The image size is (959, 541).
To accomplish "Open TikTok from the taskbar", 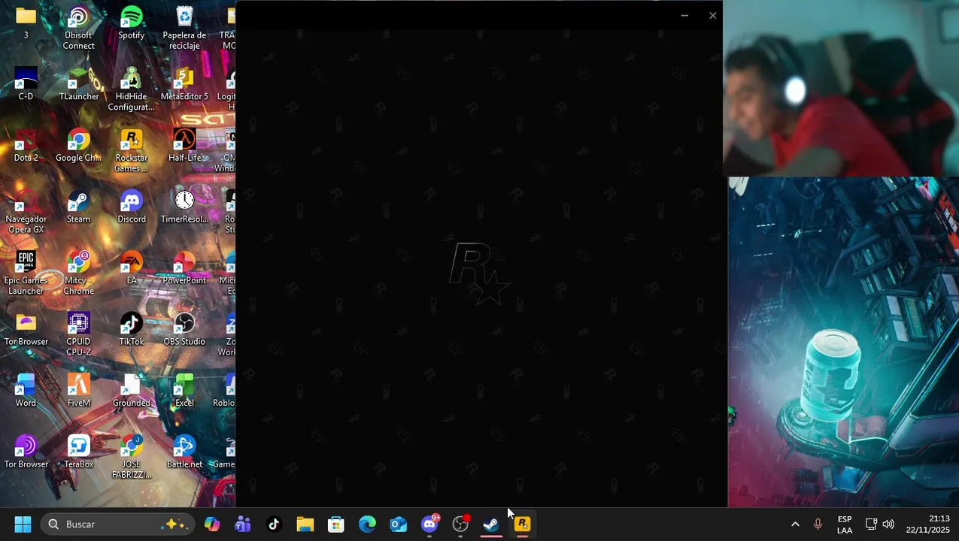I will pos(274,524).
